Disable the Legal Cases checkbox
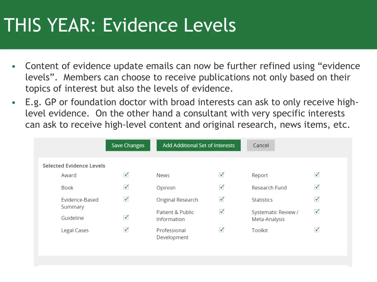Viewport: 377px width, 282px height. 126,229
